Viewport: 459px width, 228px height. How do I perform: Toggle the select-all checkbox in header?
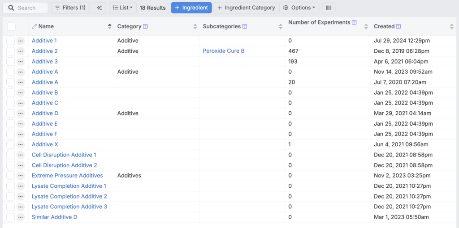[x=11, y=26]
